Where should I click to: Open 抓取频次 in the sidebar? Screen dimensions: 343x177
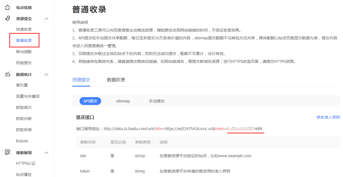click(x=24, y=107)
